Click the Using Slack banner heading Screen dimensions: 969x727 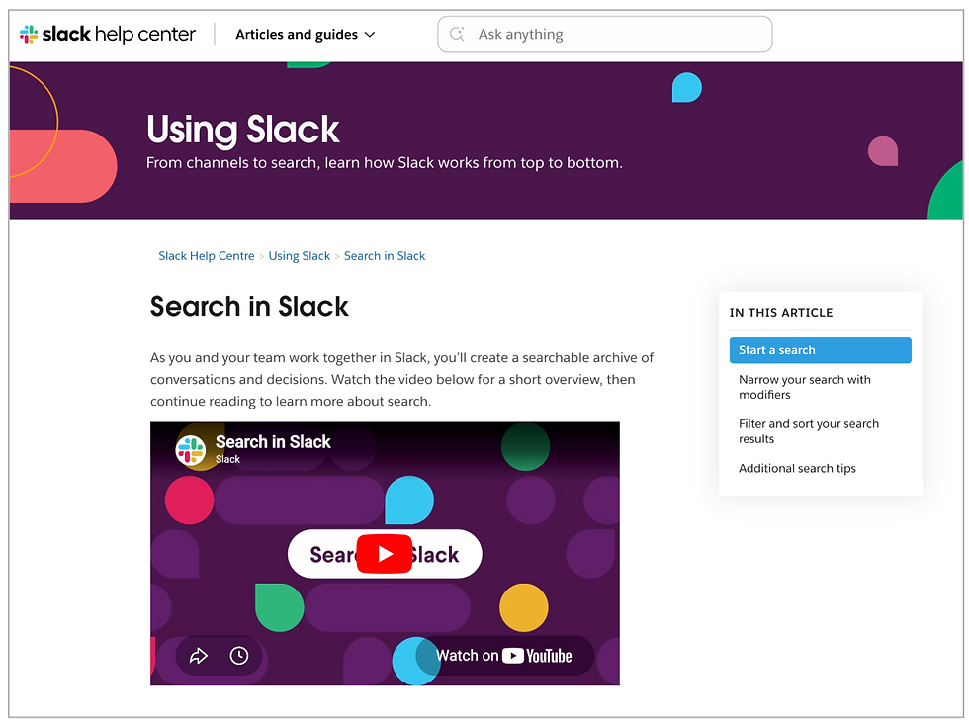click(x=243, y=130)
